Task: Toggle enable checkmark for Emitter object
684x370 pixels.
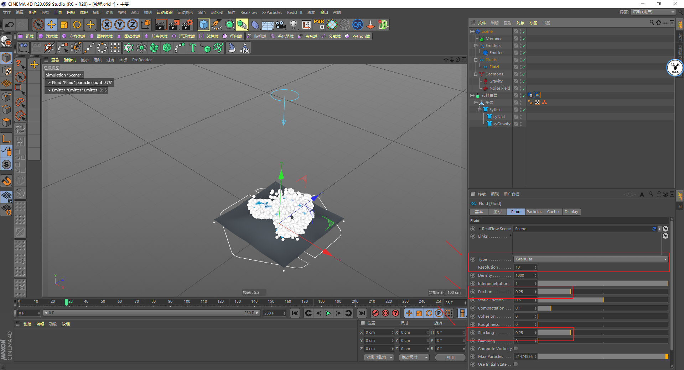Action: click(524, 53)
